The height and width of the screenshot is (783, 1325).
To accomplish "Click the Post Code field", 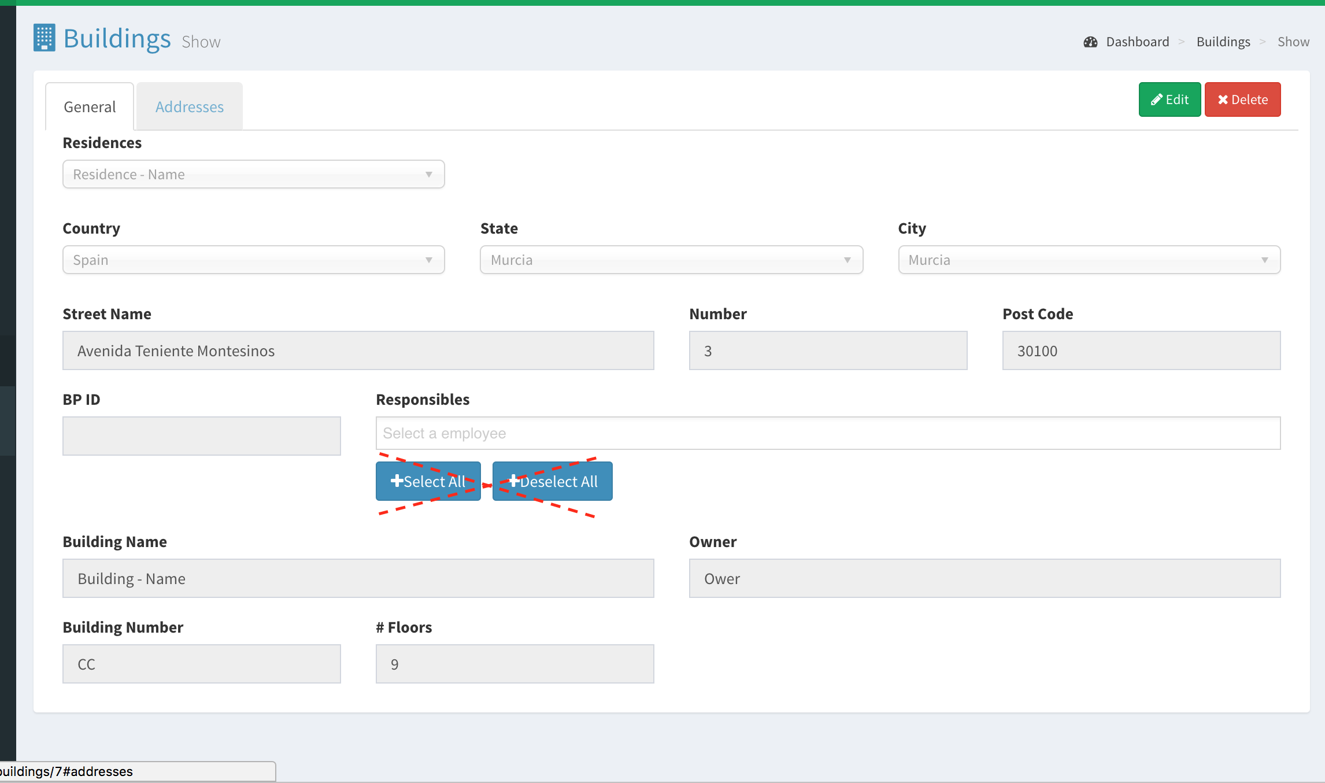I will coord(1141,351).
